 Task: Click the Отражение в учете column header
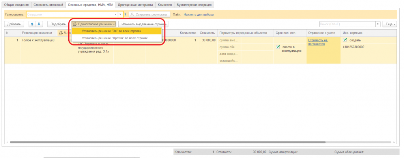[324, 33]
